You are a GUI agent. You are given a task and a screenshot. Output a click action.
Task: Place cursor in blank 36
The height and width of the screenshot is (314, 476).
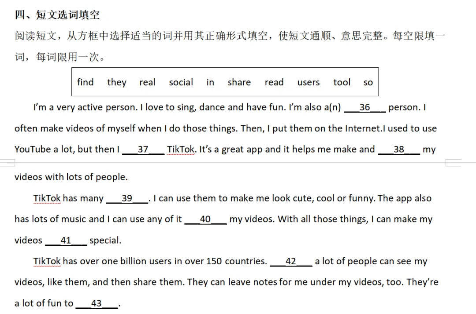pos(364,107)
